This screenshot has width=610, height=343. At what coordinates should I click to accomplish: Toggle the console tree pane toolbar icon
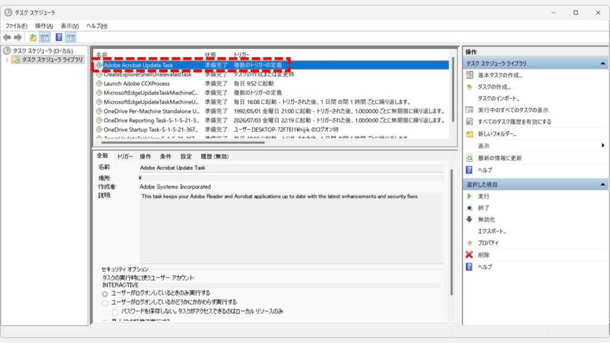(x=45, y=38)
